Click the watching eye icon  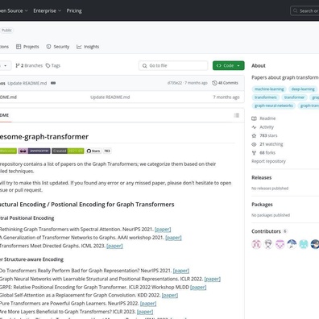[x=254, y=144]
